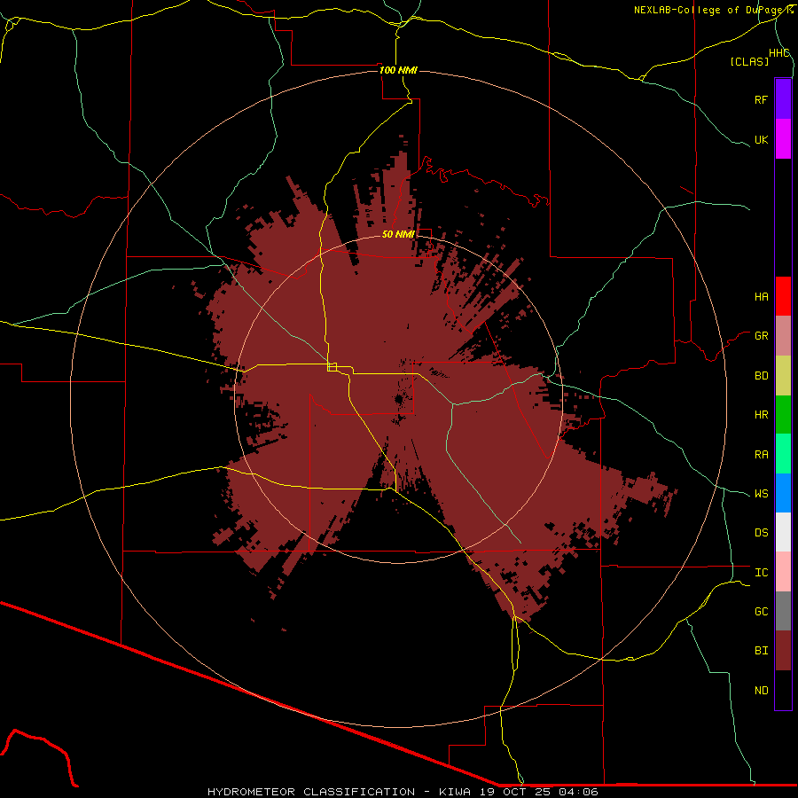
Task: Click the ND black legend swatch
Action: (783, 690)
